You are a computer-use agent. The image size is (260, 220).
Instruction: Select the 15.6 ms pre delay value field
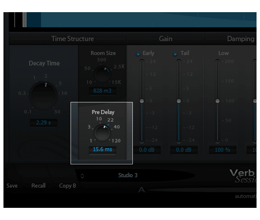[x=102, y=149]
